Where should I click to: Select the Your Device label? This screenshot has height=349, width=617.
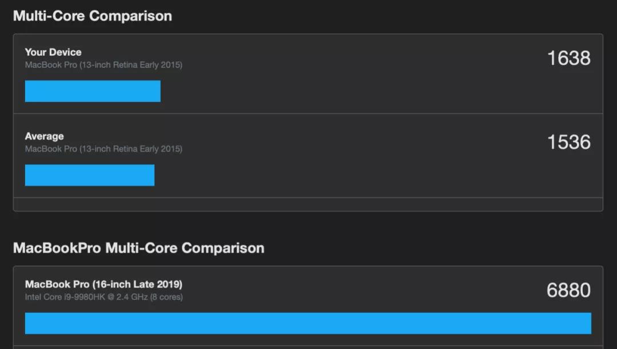pyautogui.click(x=53, y=52)
